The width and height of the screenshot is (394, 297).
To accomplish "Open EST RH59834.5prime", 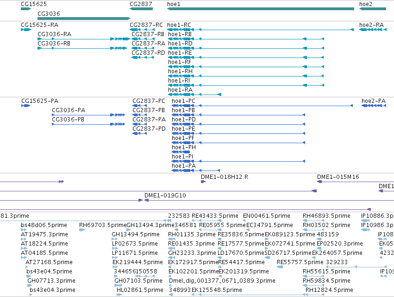I will [326, 281].
